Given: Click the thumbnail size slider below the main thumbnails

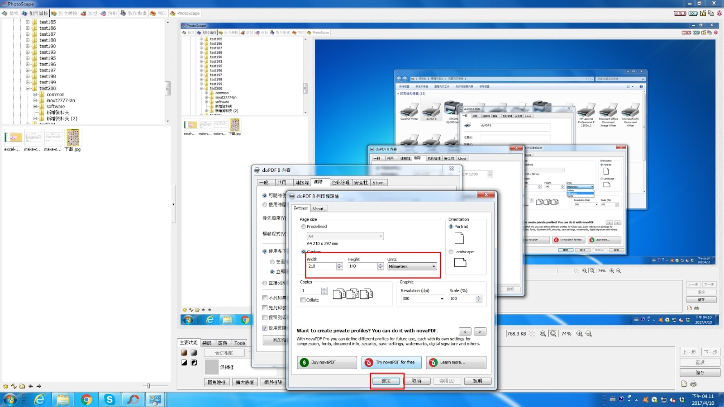Looking at the screenshot, I should (x=148, y=386).
